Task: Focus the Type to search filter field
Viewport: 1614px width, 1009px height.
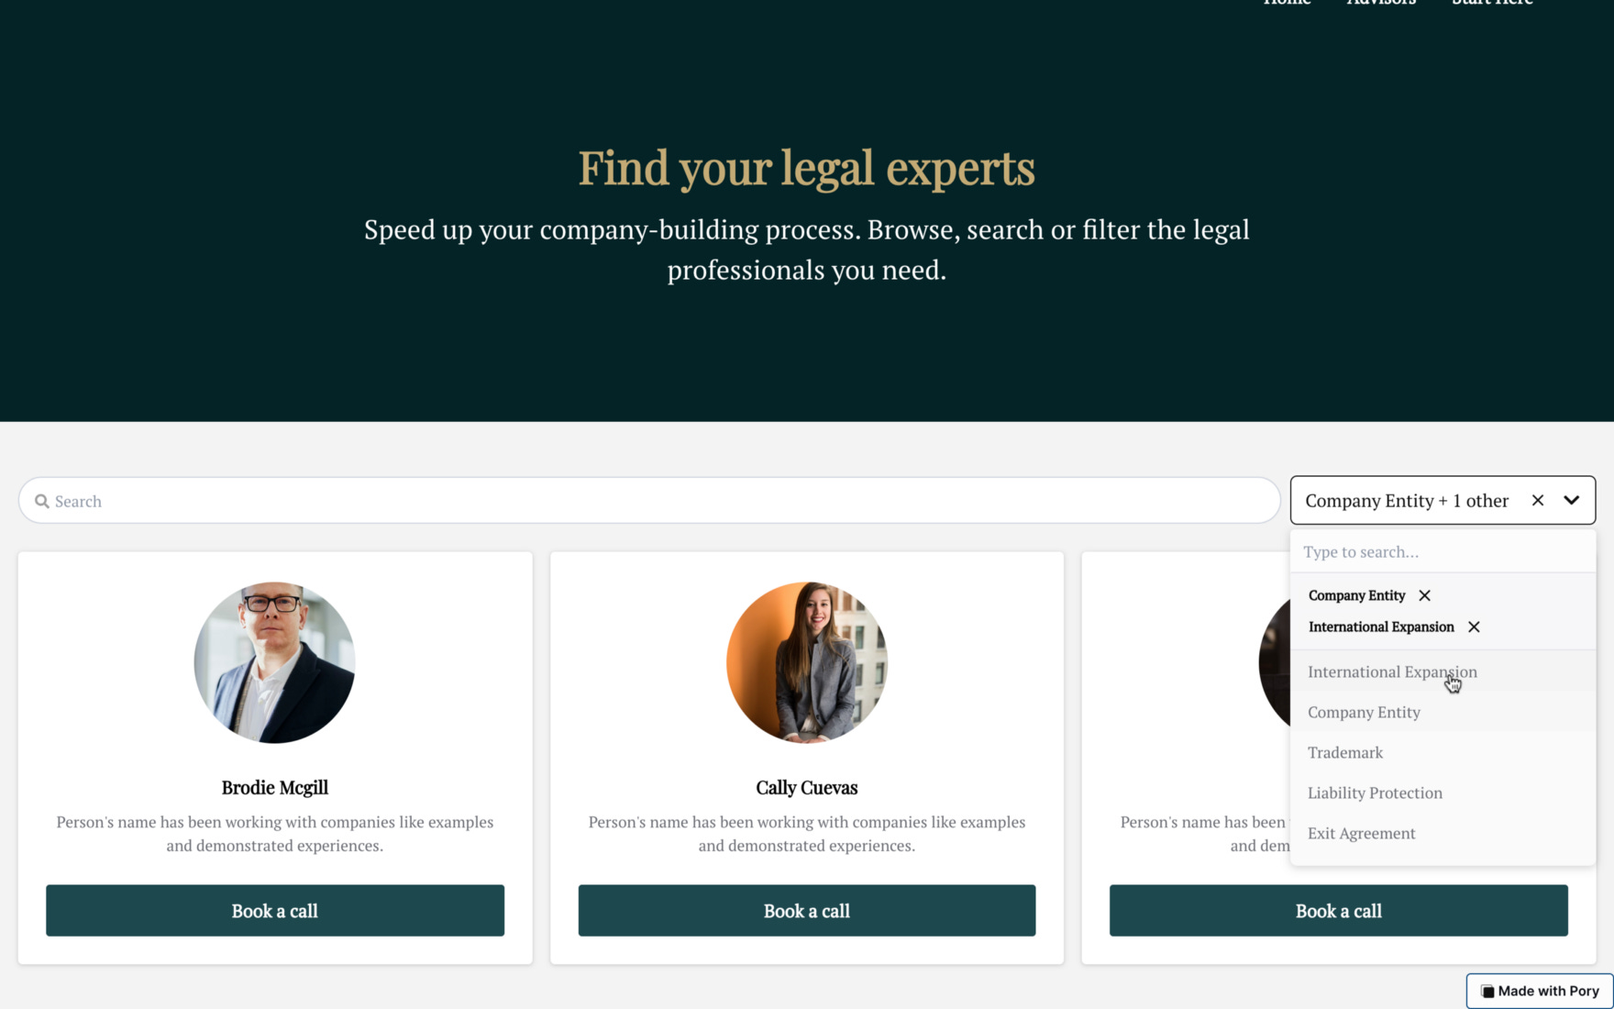Action: point(1443,551)
